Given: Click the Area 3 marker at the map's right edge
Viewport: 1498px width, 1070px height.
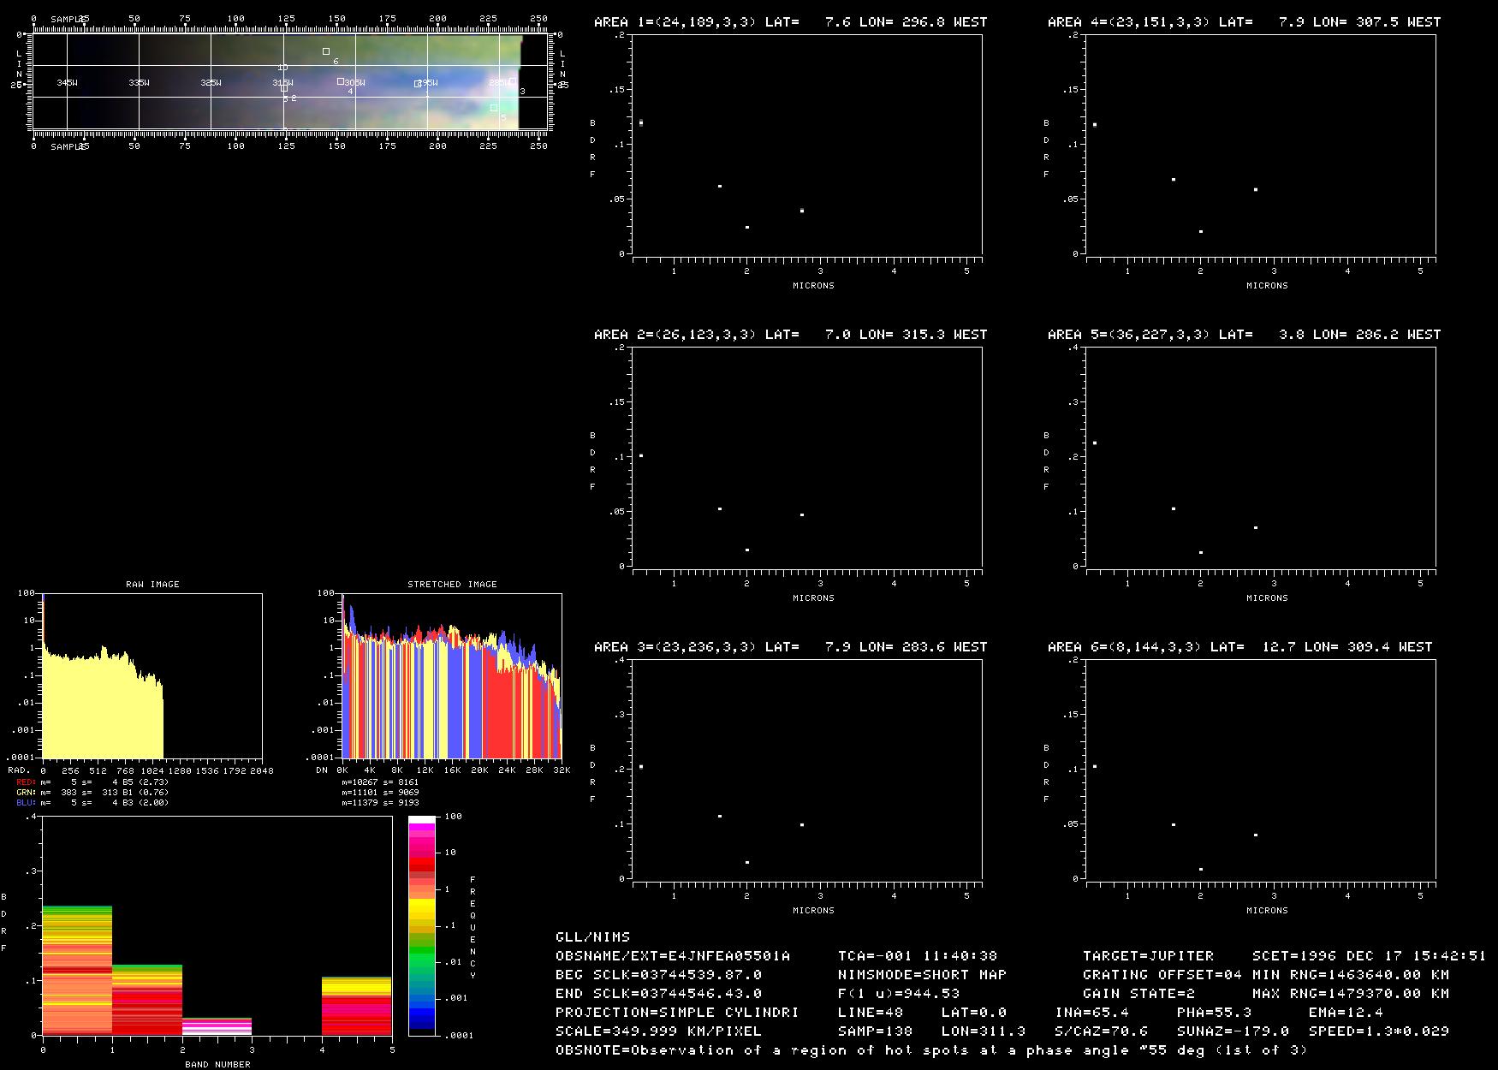Looking at the screenshot, I should click(512, 81).
